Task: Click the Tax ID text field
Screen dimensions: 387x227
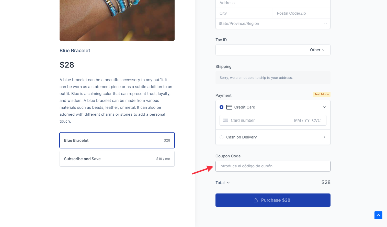Action: (x=261, y=50)
